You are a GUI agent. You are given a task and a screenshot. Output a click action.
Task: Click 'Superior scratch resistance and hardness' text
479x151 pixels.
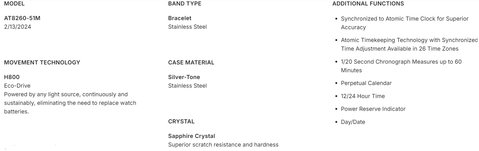tap(223, 145)
